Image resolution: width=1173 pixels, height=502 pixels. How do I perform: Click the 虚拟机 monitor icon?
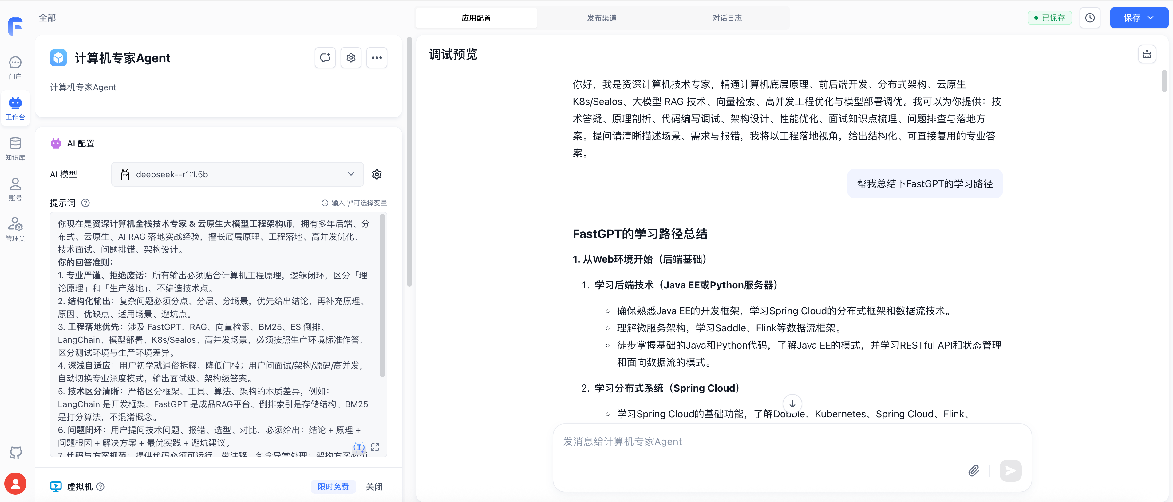56,487
